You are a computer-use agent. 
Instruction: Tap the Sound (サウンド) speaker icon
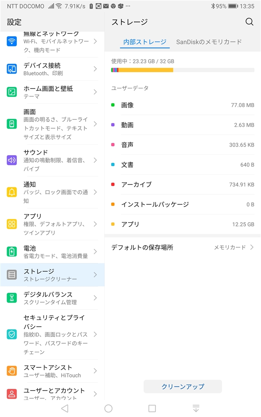12,160
